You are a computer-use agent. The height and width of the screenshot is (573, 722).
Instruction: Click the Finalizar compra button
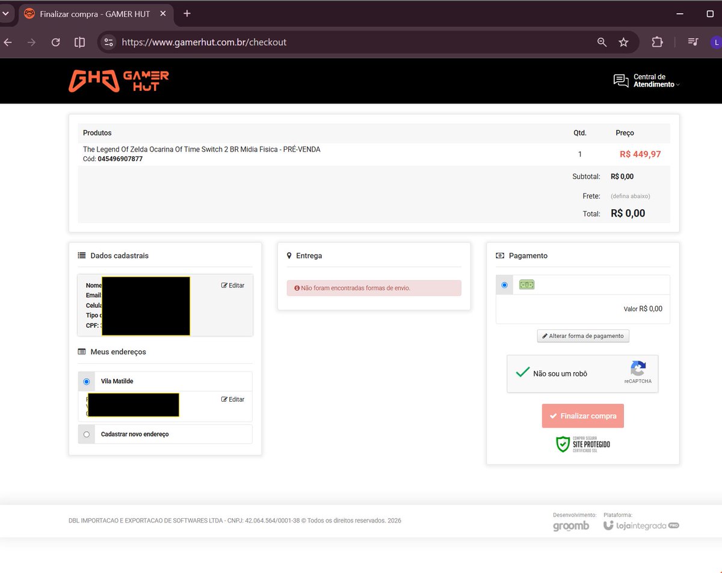coord(583,416)
